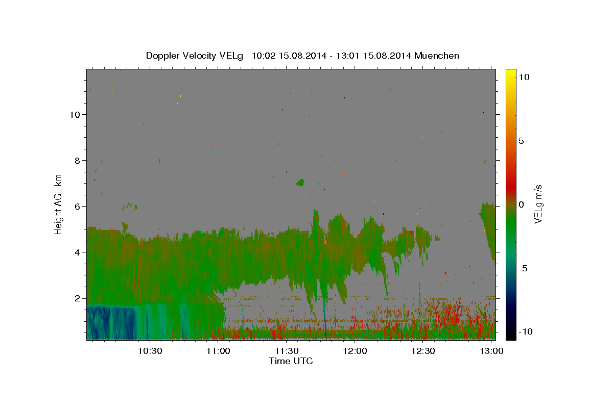
Task: Click the colorbar value -5
Action: coord(523,268)
